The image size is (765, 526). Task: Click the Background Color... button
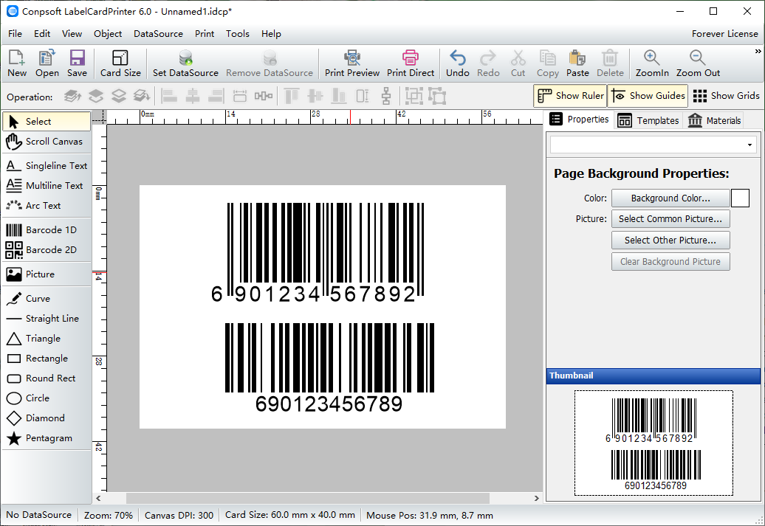click(x=670, y=198)
